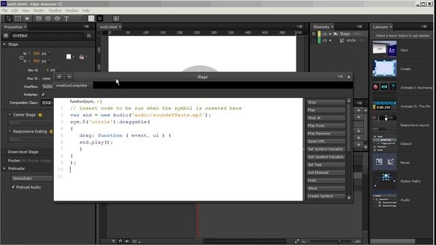Toggle the Autoplay checkbox
436x245 pixels.
pyautogui.click(x=43, y=95)
